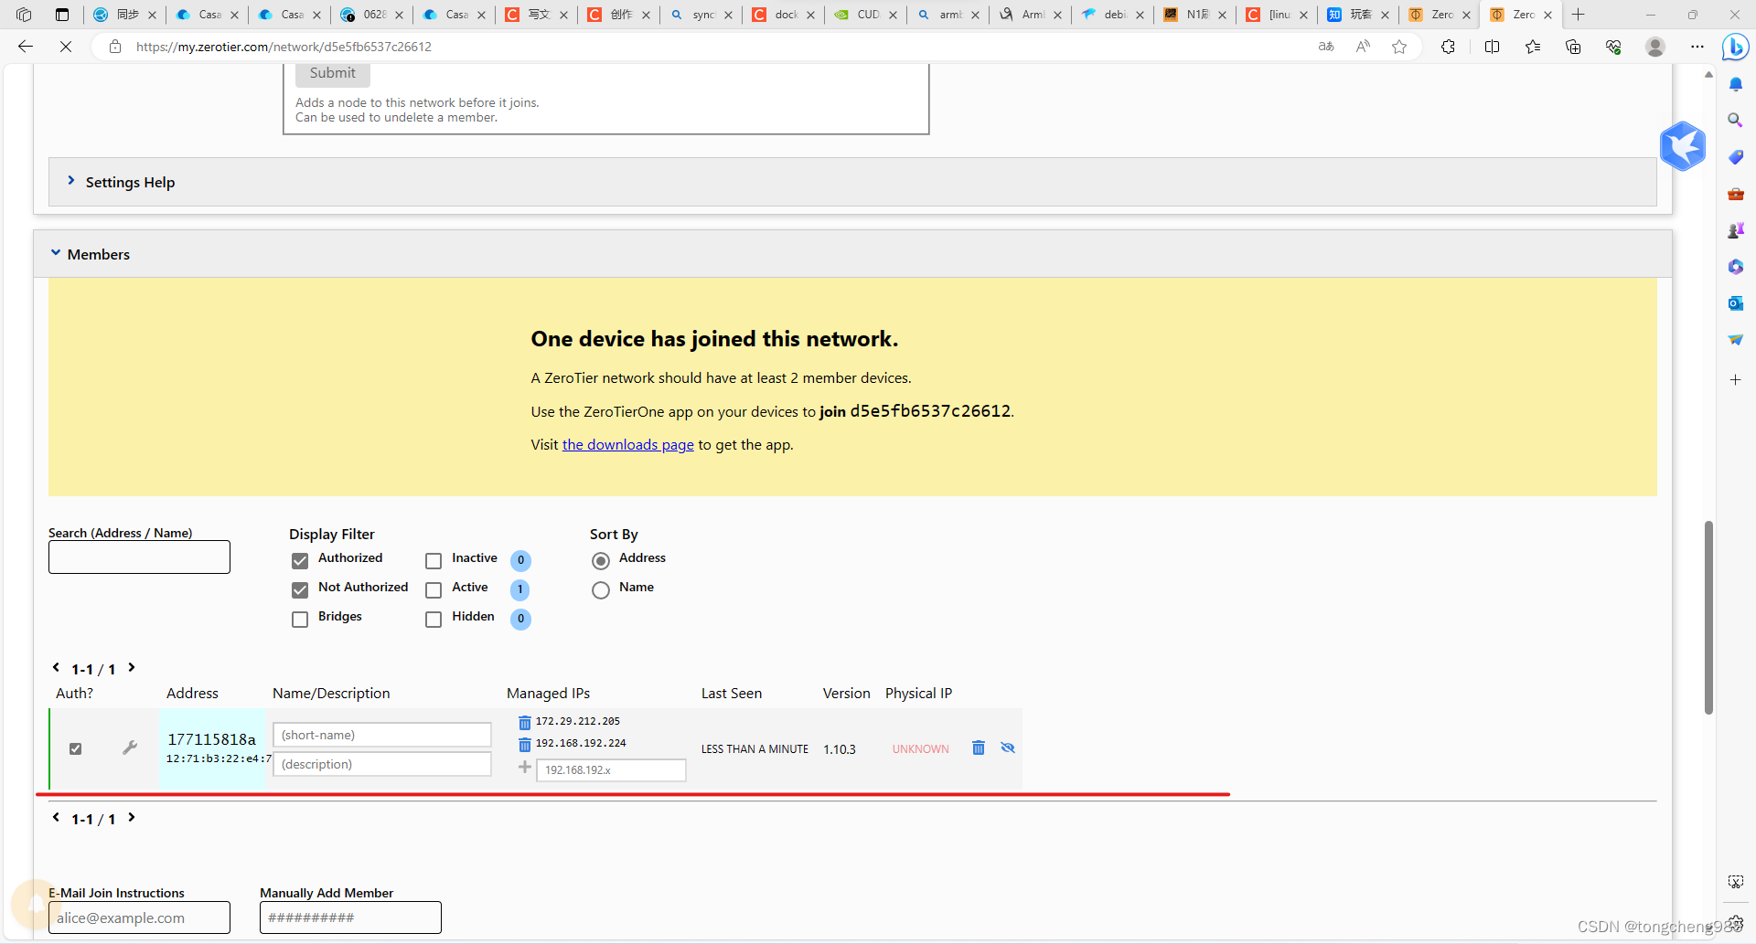Screen dimensions: 1756x944
Task: Expand the Settings Help section
Action: (x=852, y=182)
